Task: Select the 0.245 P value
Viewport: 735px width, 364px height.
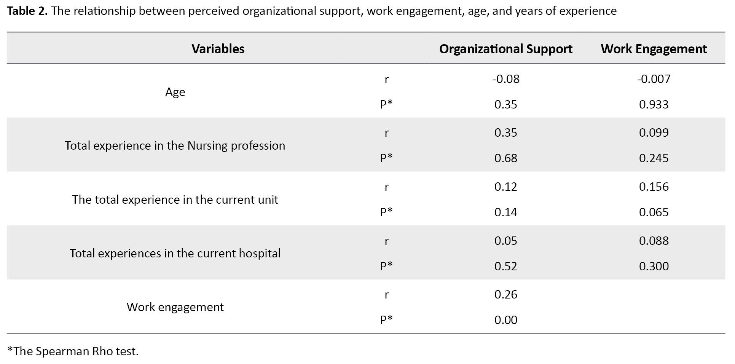Action: tap(654, 158)
